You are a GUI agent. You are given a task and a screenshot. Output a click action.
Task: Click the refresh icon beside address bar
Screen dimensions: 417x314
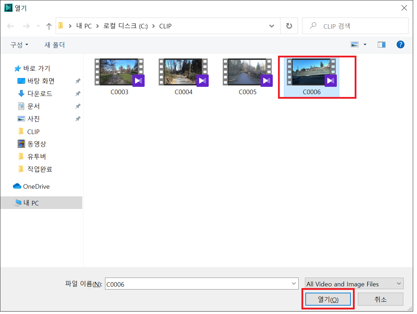[289, 26]
